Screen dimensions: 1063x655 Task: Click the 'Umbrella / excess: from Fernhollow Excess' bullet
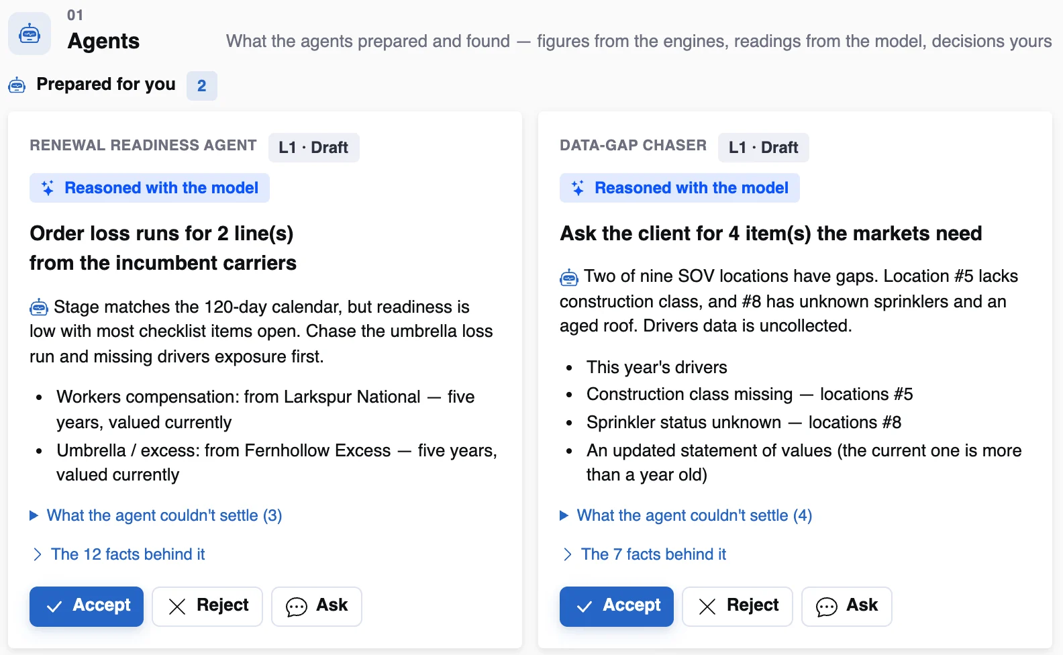(x=276, y=462)
